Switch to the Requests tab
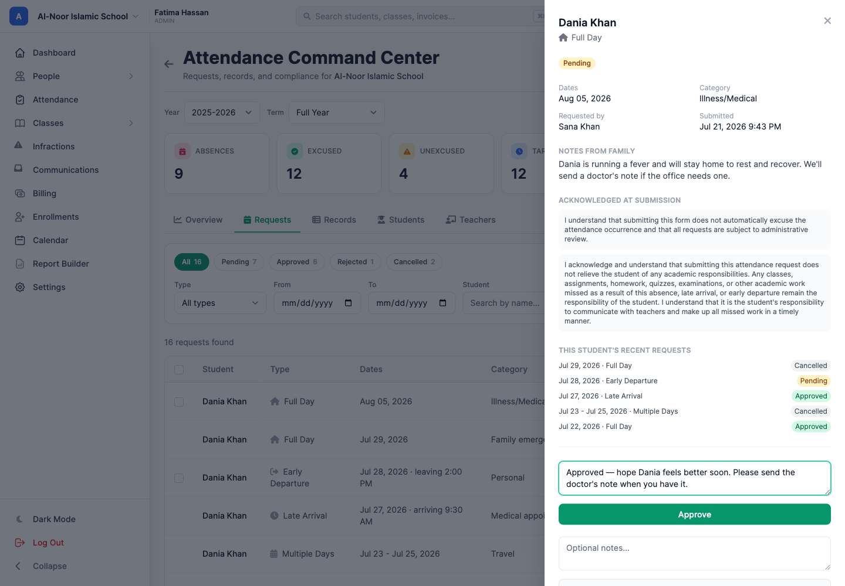The image size is (845, 586). pyautogui.click(x=267, y=220)
